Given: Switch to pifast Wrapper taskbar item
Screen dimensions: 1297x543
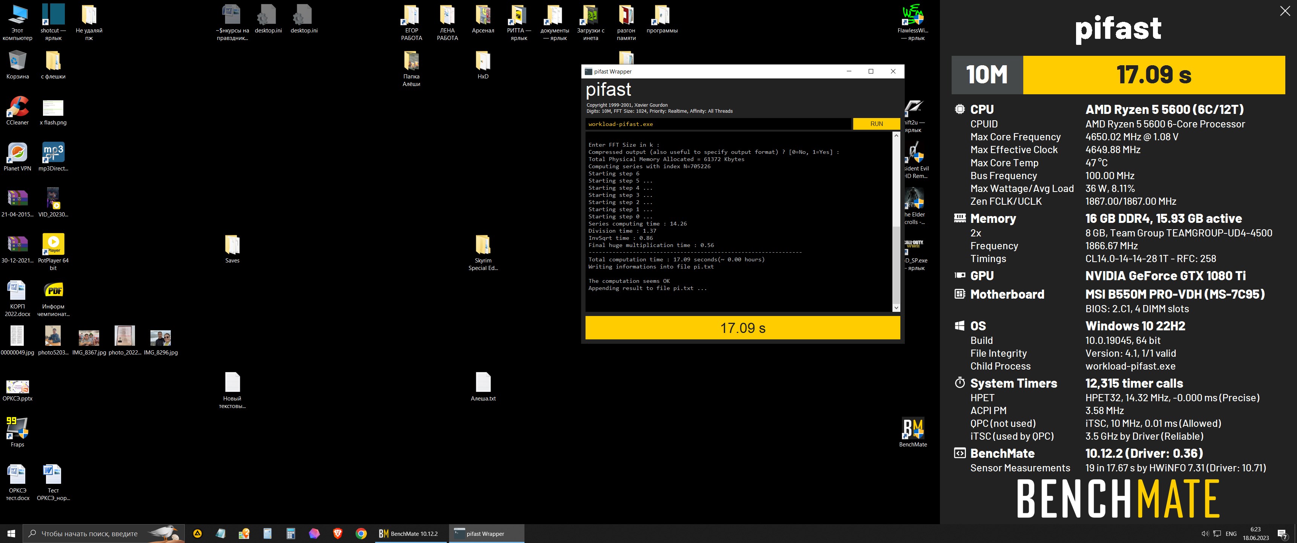Looking at the screenshot, I should pos(486,534).
